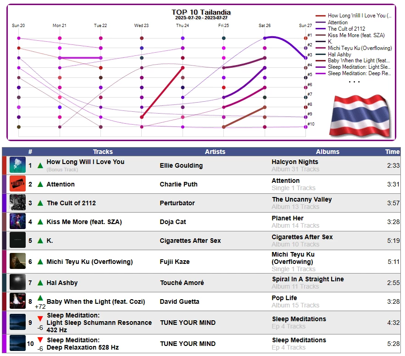Viewport: 405px width, 356px height.
Task: Open artist Touché Amoré
Action: pyautogui.click(x=182, y=283)
